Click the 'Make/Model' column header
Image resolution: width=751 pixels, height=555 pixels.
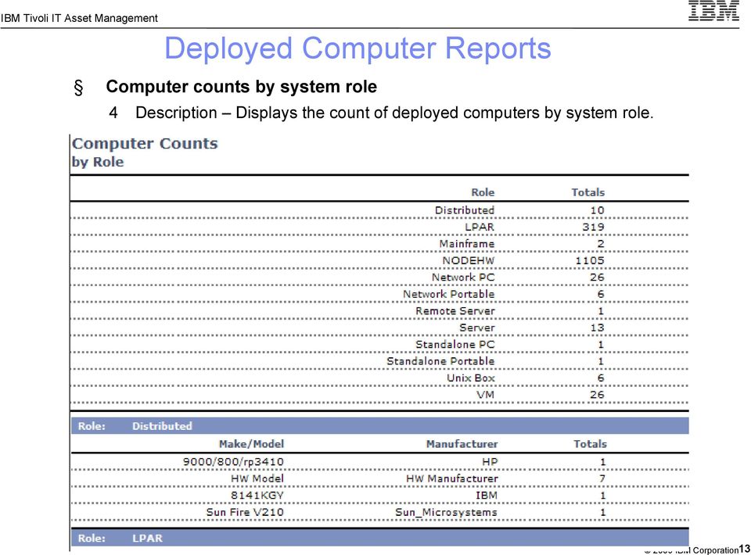coord(251,444)
